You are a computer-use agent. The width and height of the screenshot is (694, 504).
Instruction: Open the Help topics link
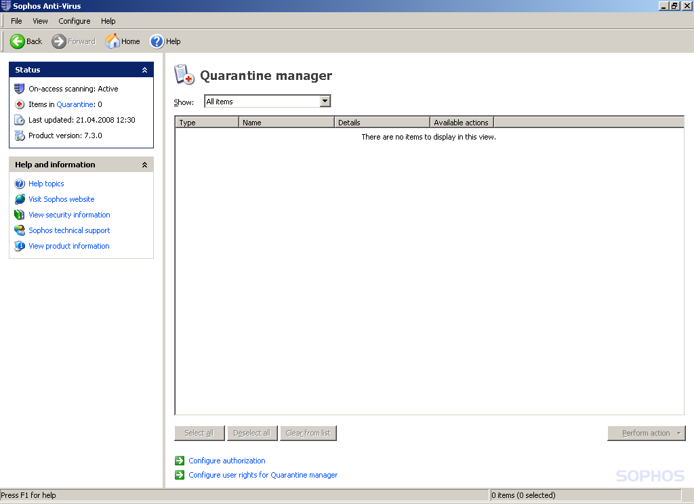(46, 184)
